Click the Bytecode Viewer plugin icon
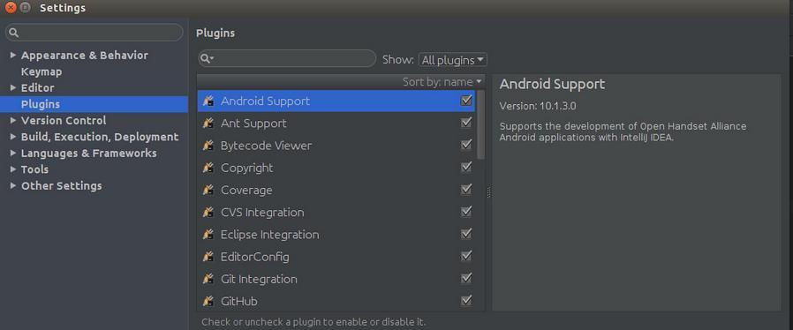The image size is (793, 330). pos(208,146)
